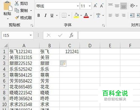The image size is (140, 110).
Task: Expand the font name dropdown arrow
Action: pos(78,6)
